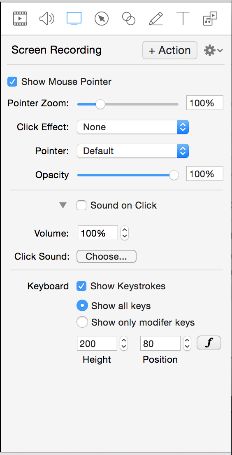Select the Screen Recording monitor icon
This screenshot has width=232, height=455.
[x=74, y=19]
